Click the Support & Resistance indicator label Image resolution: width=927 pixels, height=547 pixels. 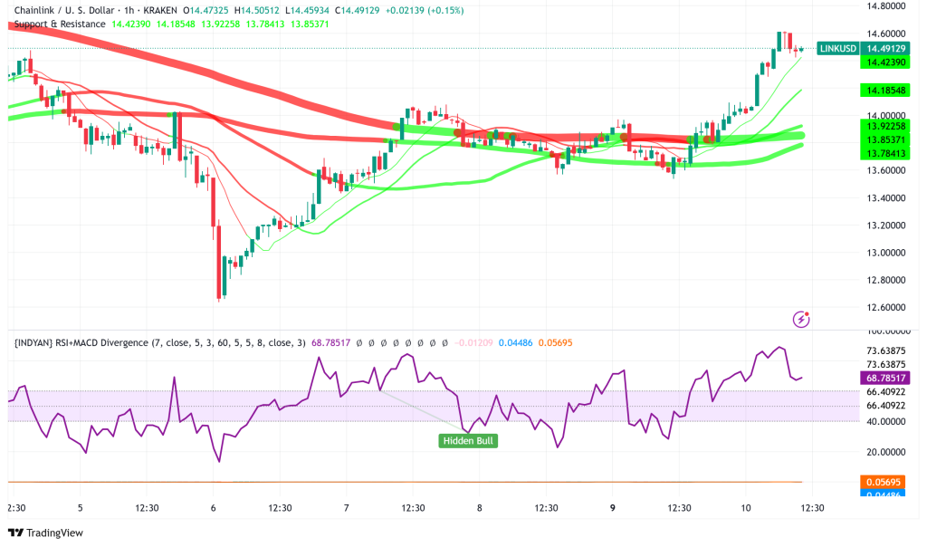tap(60, 24)
